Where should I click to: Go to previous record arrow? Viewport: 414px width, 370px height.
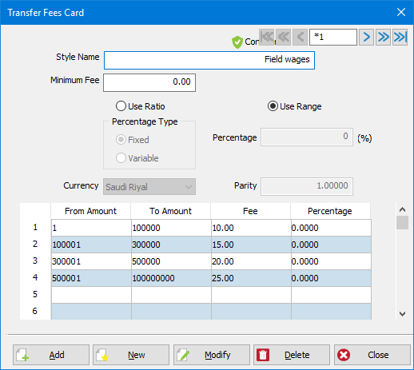pos(301,37)
